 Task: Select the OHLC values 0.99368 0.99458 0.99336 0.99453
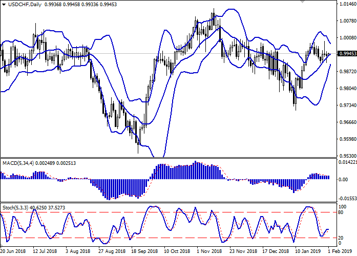[80, 5]
